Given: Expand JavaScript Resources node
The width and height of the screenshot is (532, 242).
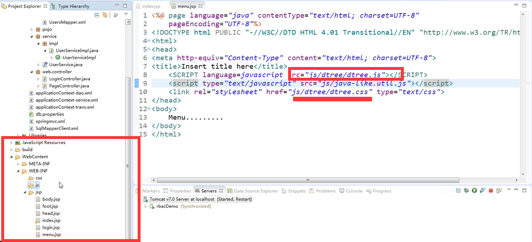Looking at the screenshot, I should click(12, 142).
